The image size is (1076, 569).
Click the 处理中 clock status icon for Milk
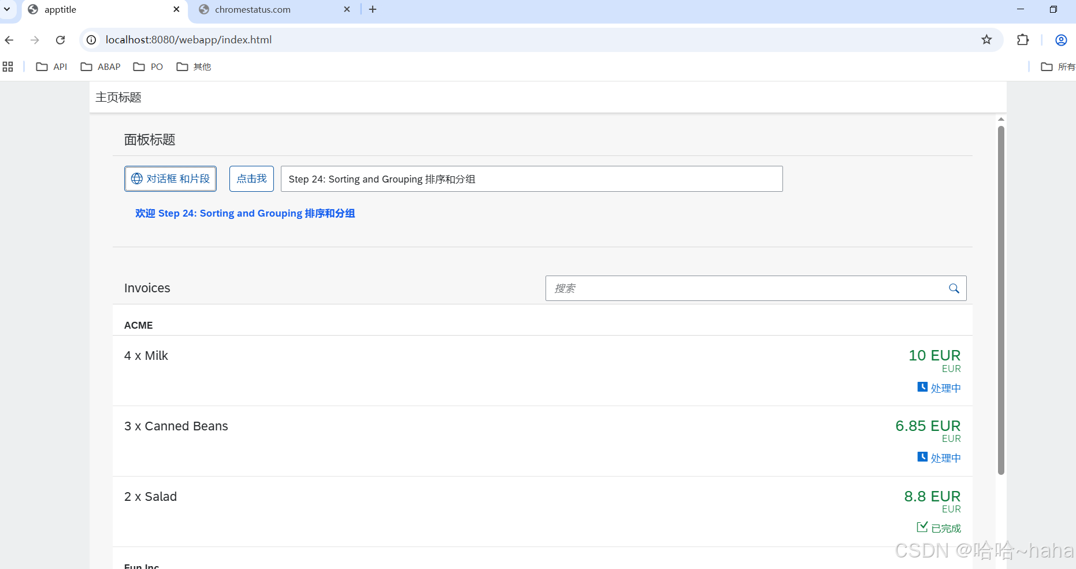pos(922,387)
